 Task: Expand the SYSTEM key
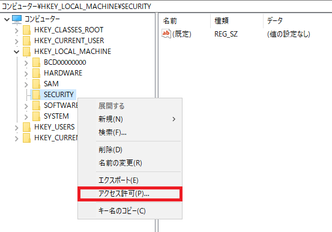coord(26,117)
